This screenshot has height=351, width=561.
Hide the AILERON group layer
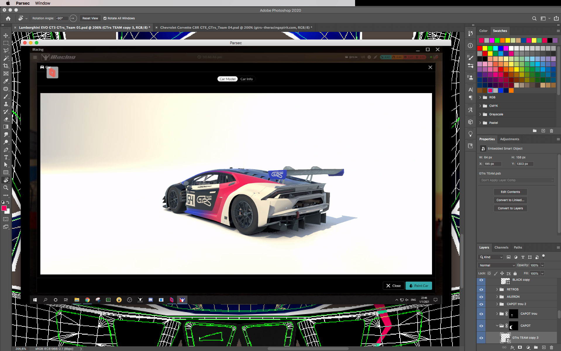coord(481,297)
